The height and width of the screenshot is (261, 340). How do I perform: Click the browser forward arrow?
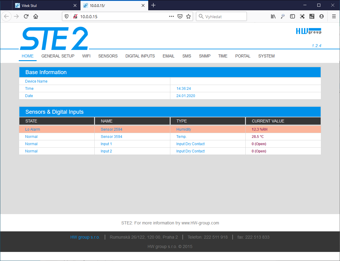click(x=16, y=16)
